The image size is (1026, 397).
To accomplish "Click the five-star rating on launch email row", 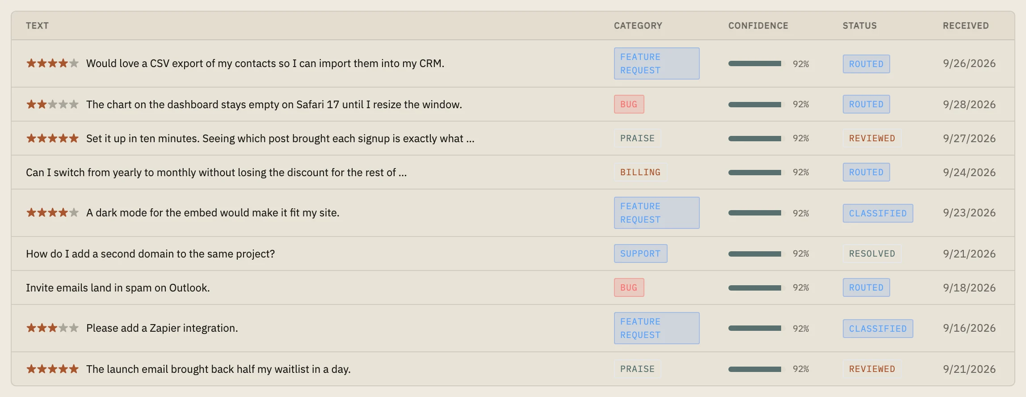I will click(52, 369).
